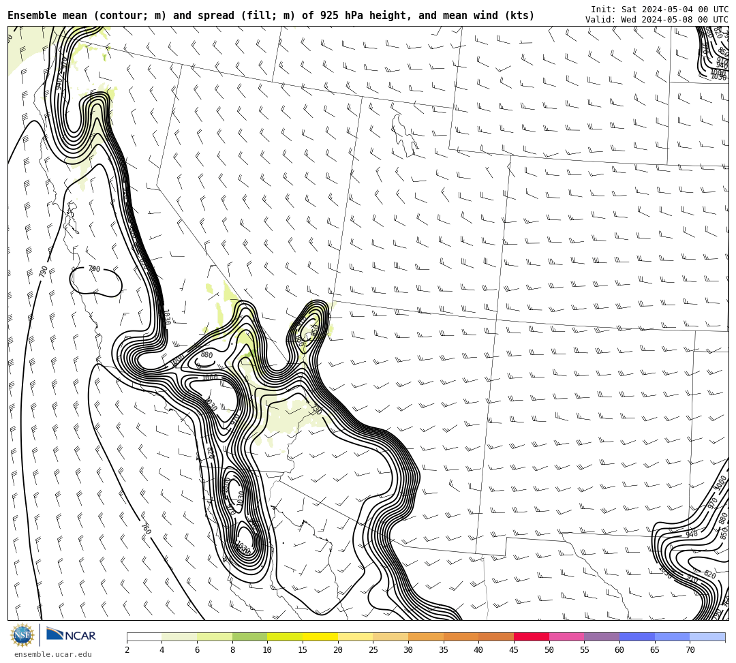736x663 pixels.
Task: Click the Init: Sat 2024-05-04 00 UTC text
Action: point(660,10)
